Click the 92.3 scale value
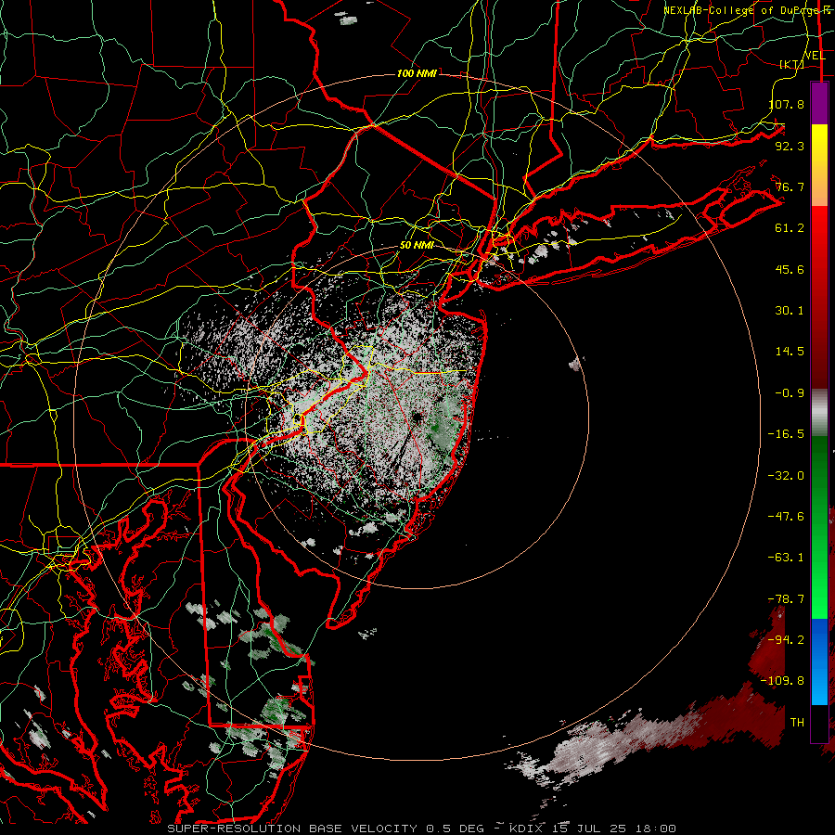This screenshot has width=835, height=835. pos(790,146)
